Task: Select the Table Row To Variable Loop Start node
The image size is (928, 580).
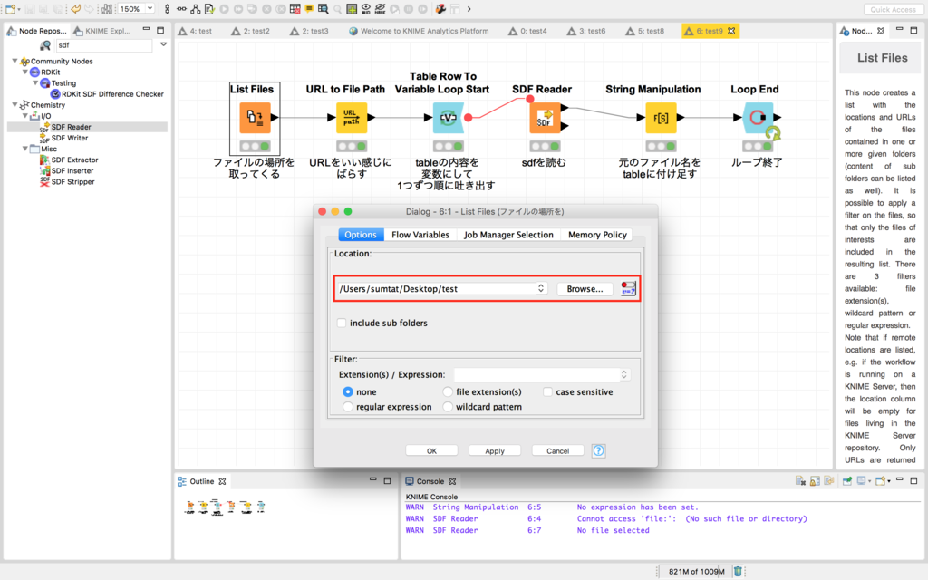Action: [448, 117]
